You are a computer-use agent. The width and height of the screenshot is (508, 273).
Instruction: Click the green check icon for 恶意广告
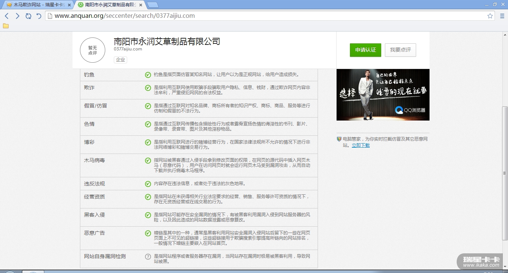(x=148, y=233)
